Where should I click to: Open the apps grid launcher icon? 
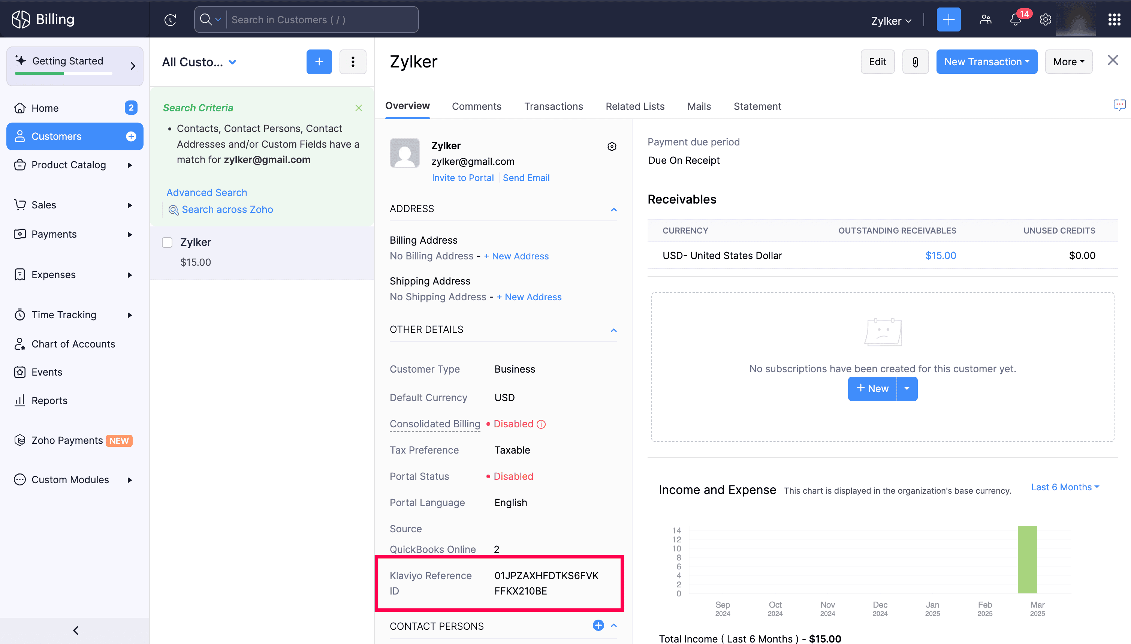[1114, 19]
